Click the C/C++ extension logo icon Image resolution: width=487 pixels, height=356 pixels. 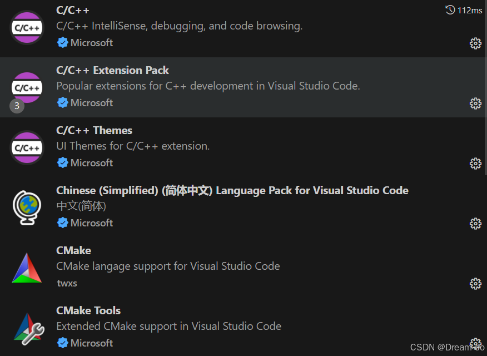click(27, 28)
